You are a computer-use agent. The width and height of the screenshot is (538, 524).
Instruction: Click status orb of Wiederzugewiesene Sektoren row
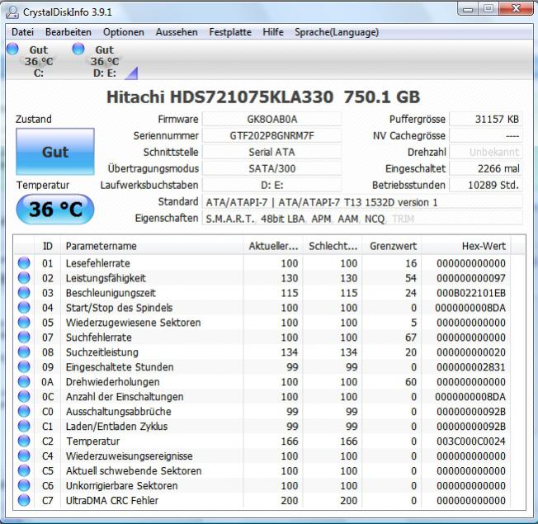[24, 322]
